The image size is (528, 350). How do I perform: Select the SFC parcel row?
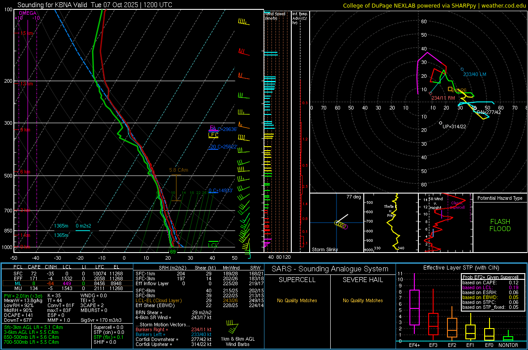click(67, 274)
